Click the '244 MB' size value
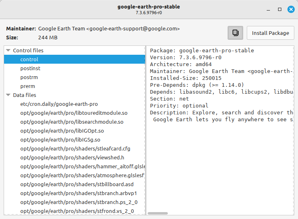Image resolution: width=298 pixels, height=219 pixels. (48, 38)
